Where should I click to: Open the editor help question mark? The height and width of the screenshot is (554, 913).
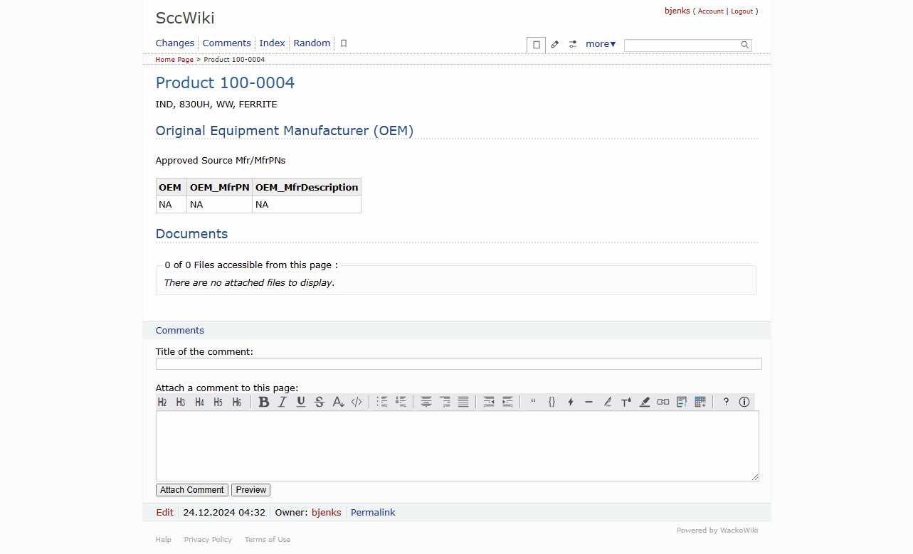point(726,402)
